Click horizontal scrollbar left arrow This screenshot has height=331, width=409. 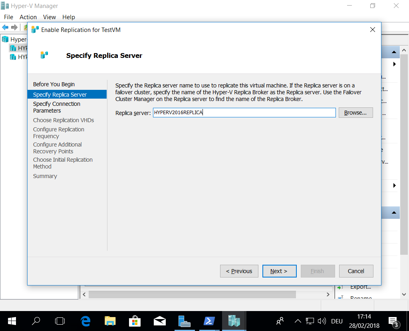coord(84,295)
